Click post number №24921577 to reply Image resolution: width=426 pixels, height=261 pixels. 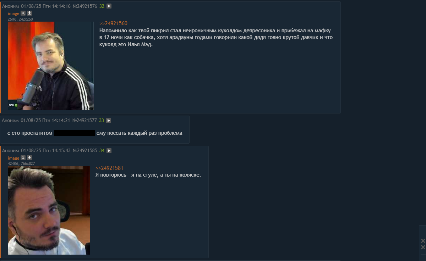(x=84, y=121)
